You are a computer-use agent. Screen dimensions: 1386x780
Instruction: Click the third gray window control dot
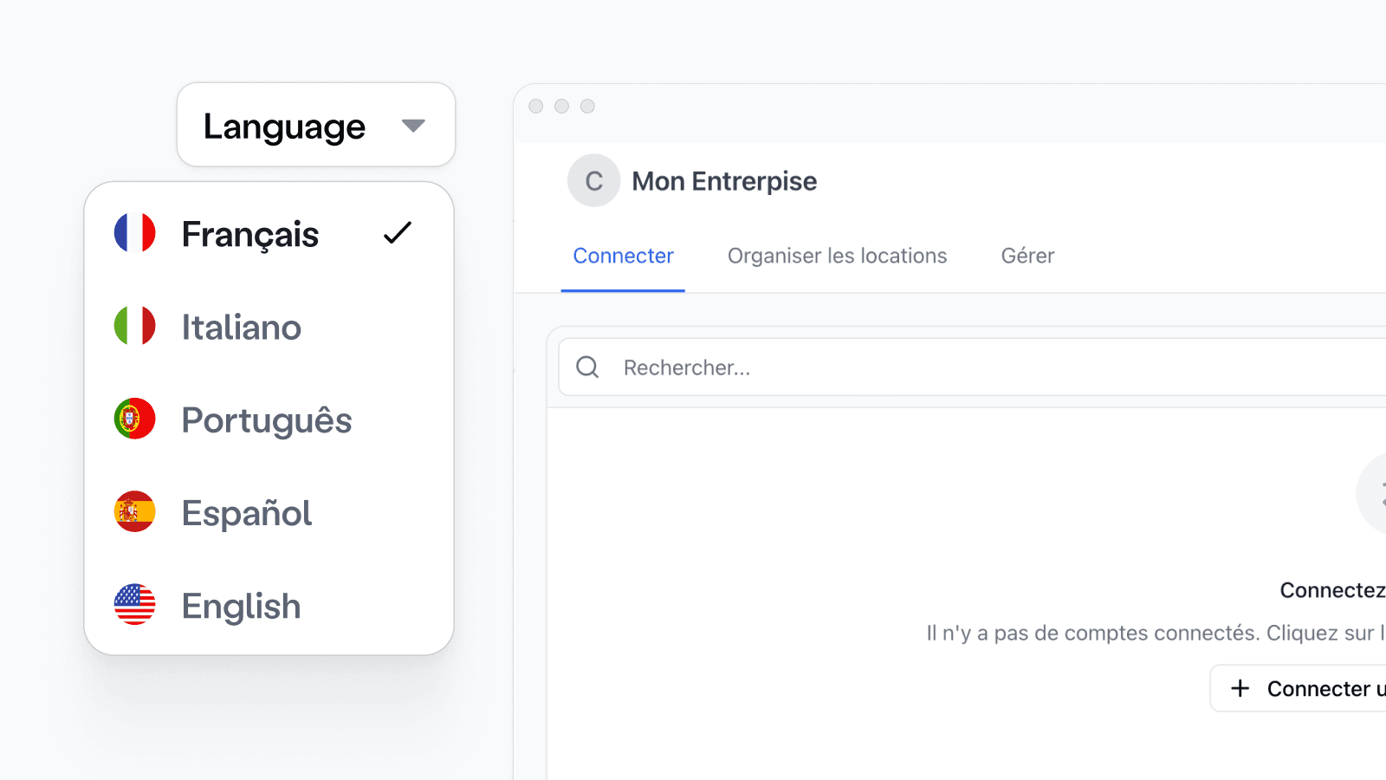coord(587,106)
